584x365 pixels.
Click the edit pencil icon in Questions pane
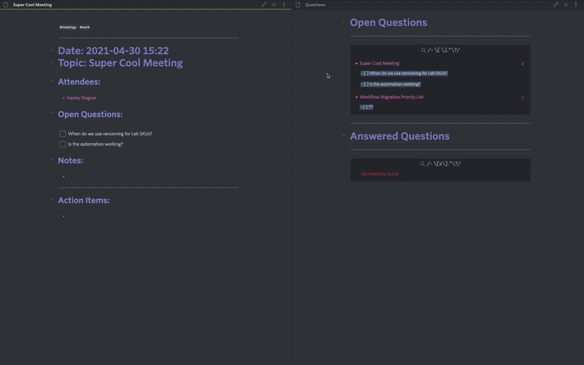[556, 5]
